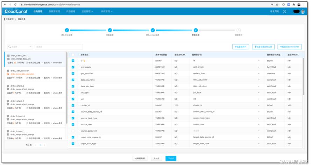Uncheck the cluster_id field checkbox

pos(73,105)
